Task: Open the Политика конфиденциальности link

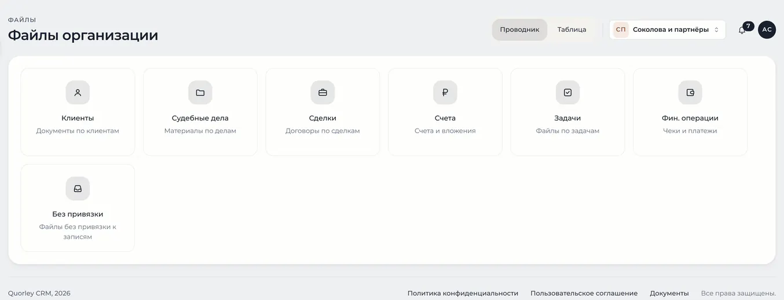Action: click(463, 294)
